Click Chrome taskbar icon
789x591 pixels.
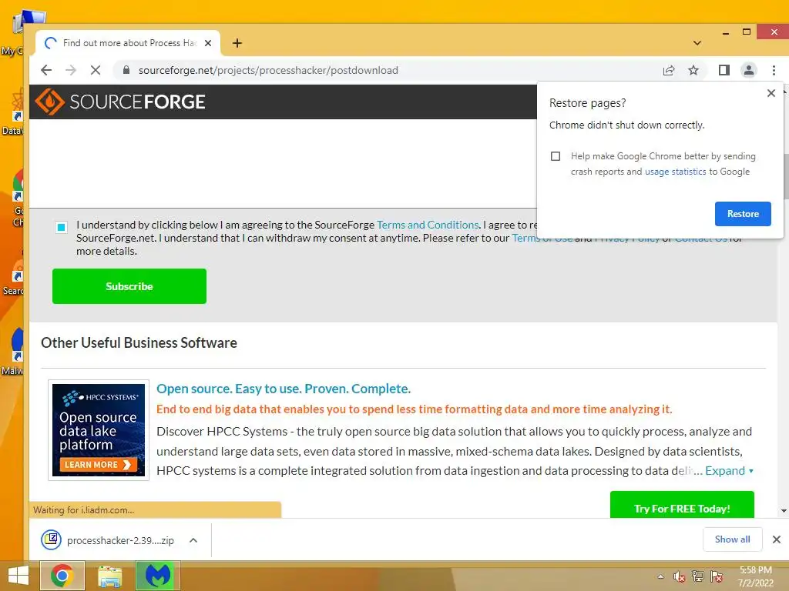[62, 576]
